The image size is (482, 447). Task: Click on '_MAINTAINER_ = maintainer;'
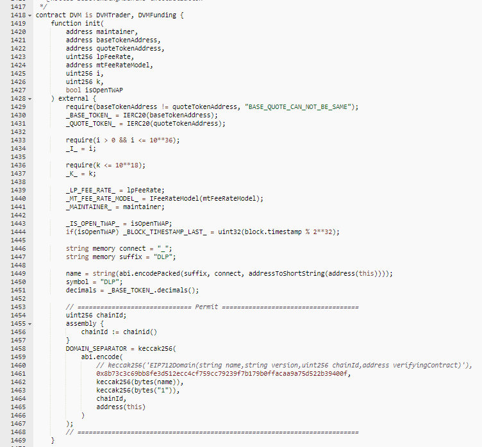click(115, 207)
